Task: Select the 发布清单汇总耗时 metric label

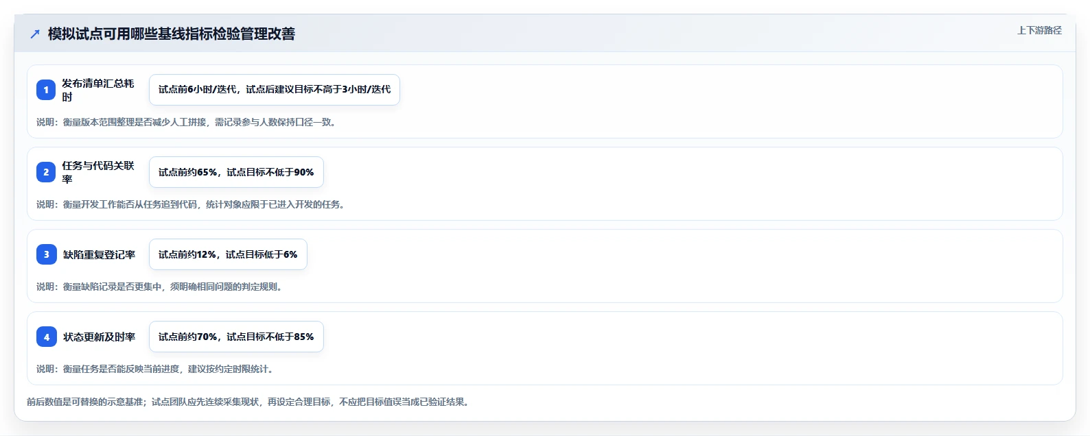Action: (98, 90)
